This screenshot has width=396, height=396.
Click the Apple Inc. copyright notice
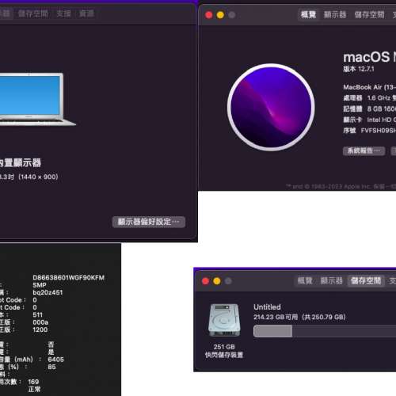tap(341, 186)
